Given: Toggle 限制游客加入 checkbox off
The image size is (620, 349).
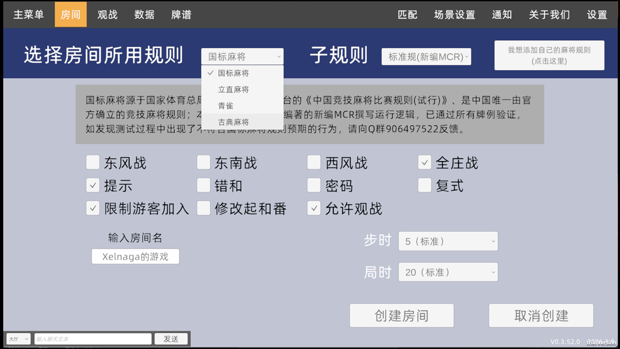Looking at the screenshot, I should point(93,208).
